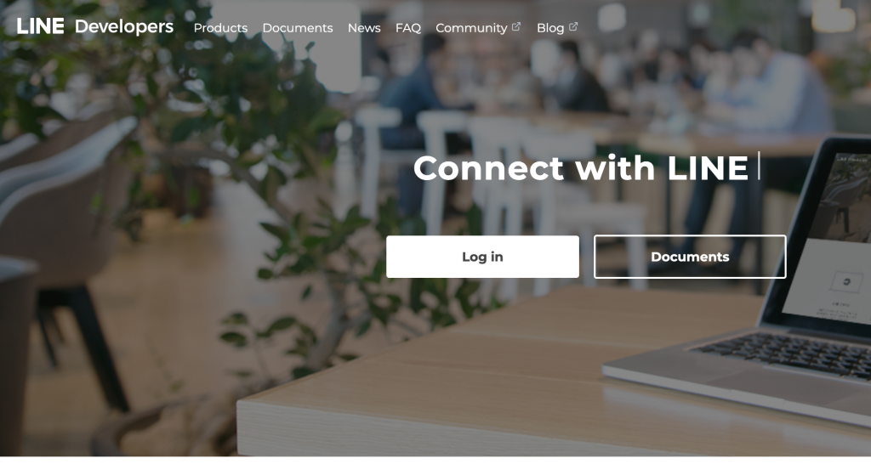Open Documents in the top navigation
This screenshot has height=464, width=871.
pos(298,28)
